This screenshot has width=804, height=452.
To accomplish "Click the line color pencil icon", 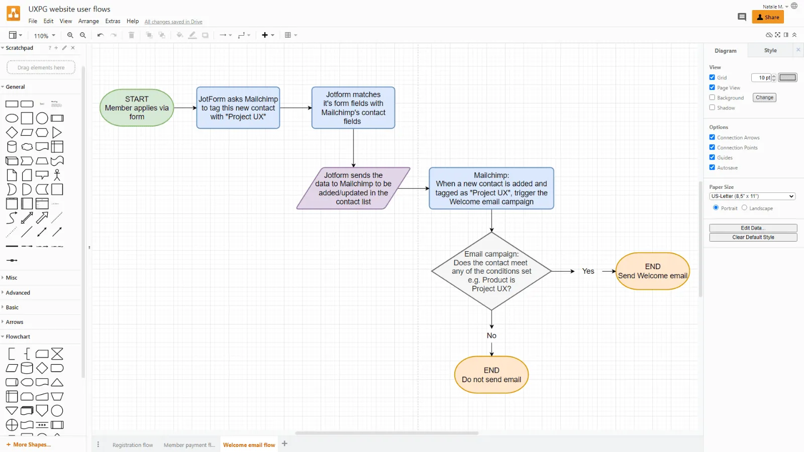I will (192, 35).
